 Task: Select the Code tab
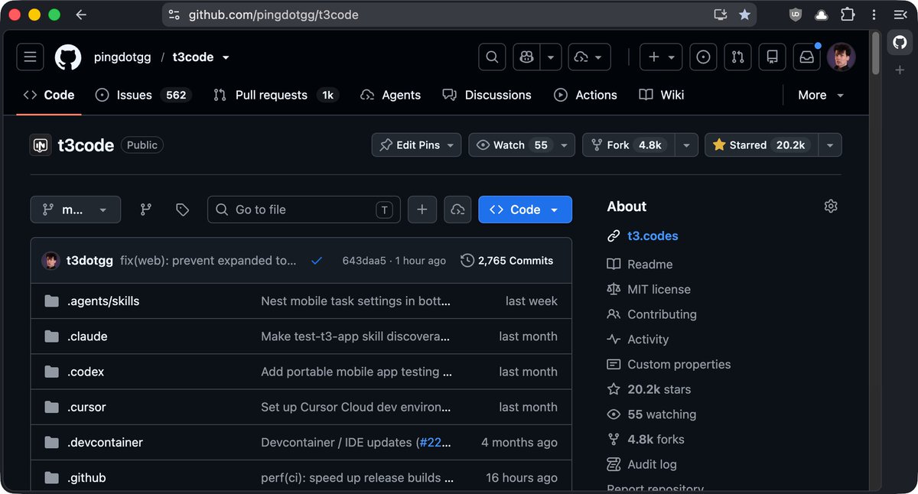click(49, 95)
